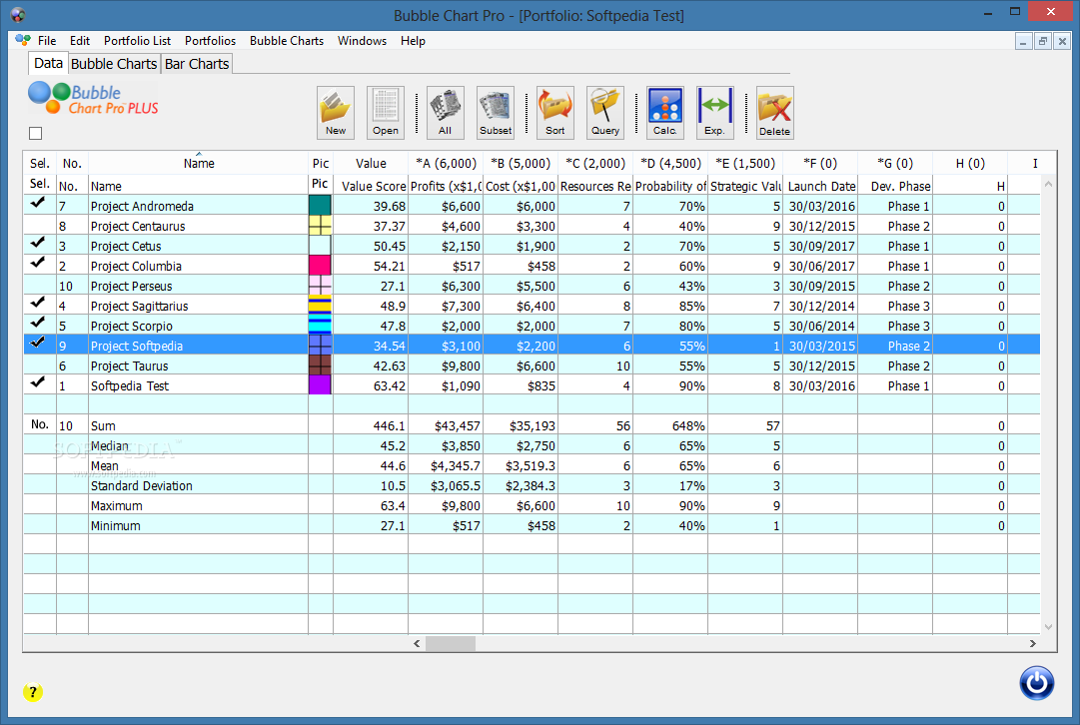Click the yellow help question mark icon
Image resolution: width=1080 pixels, height=725 pixels.
32,692
